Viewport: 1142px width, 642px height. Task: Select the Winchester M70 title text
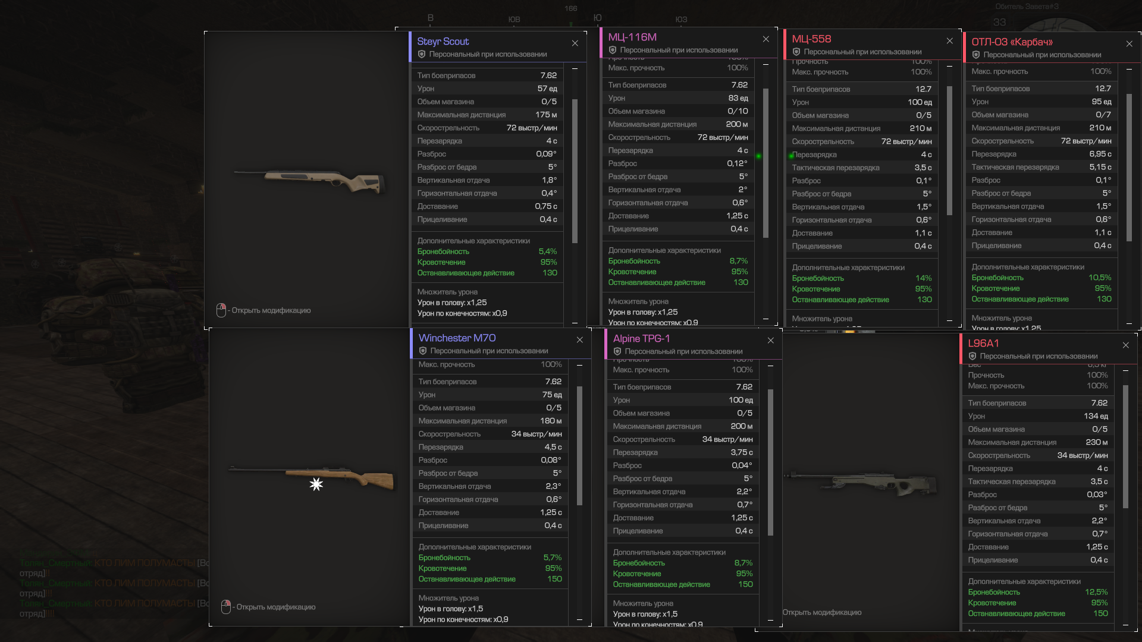coord(457,338)
